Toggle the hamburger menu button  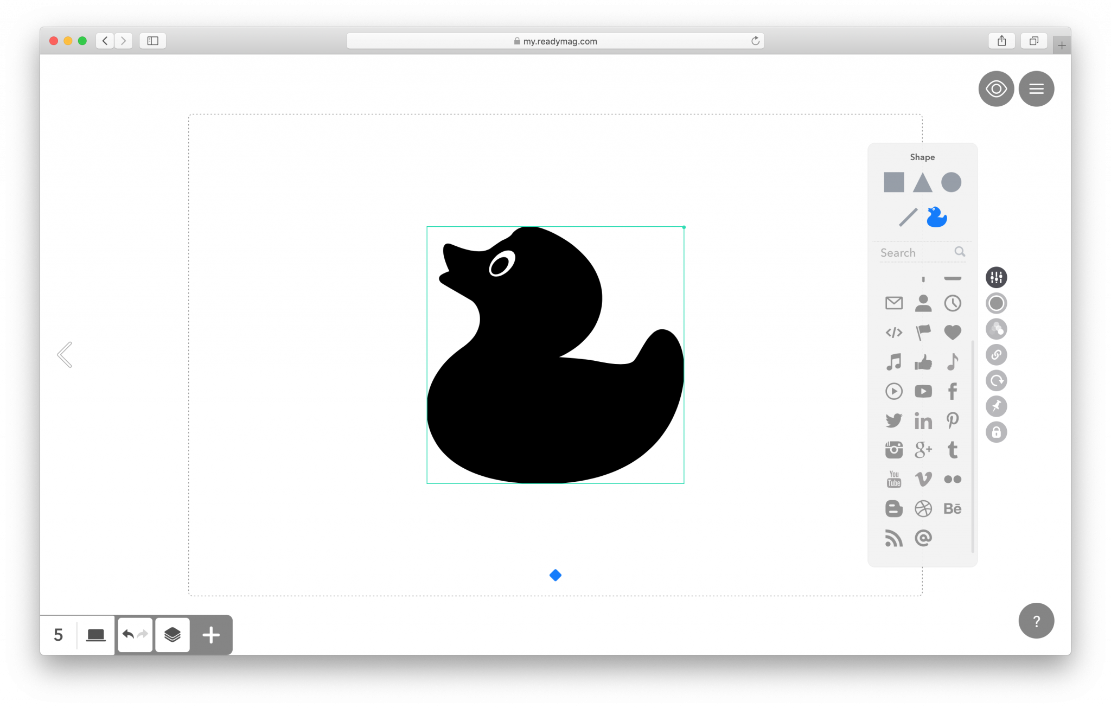[x=1037, y=88]
